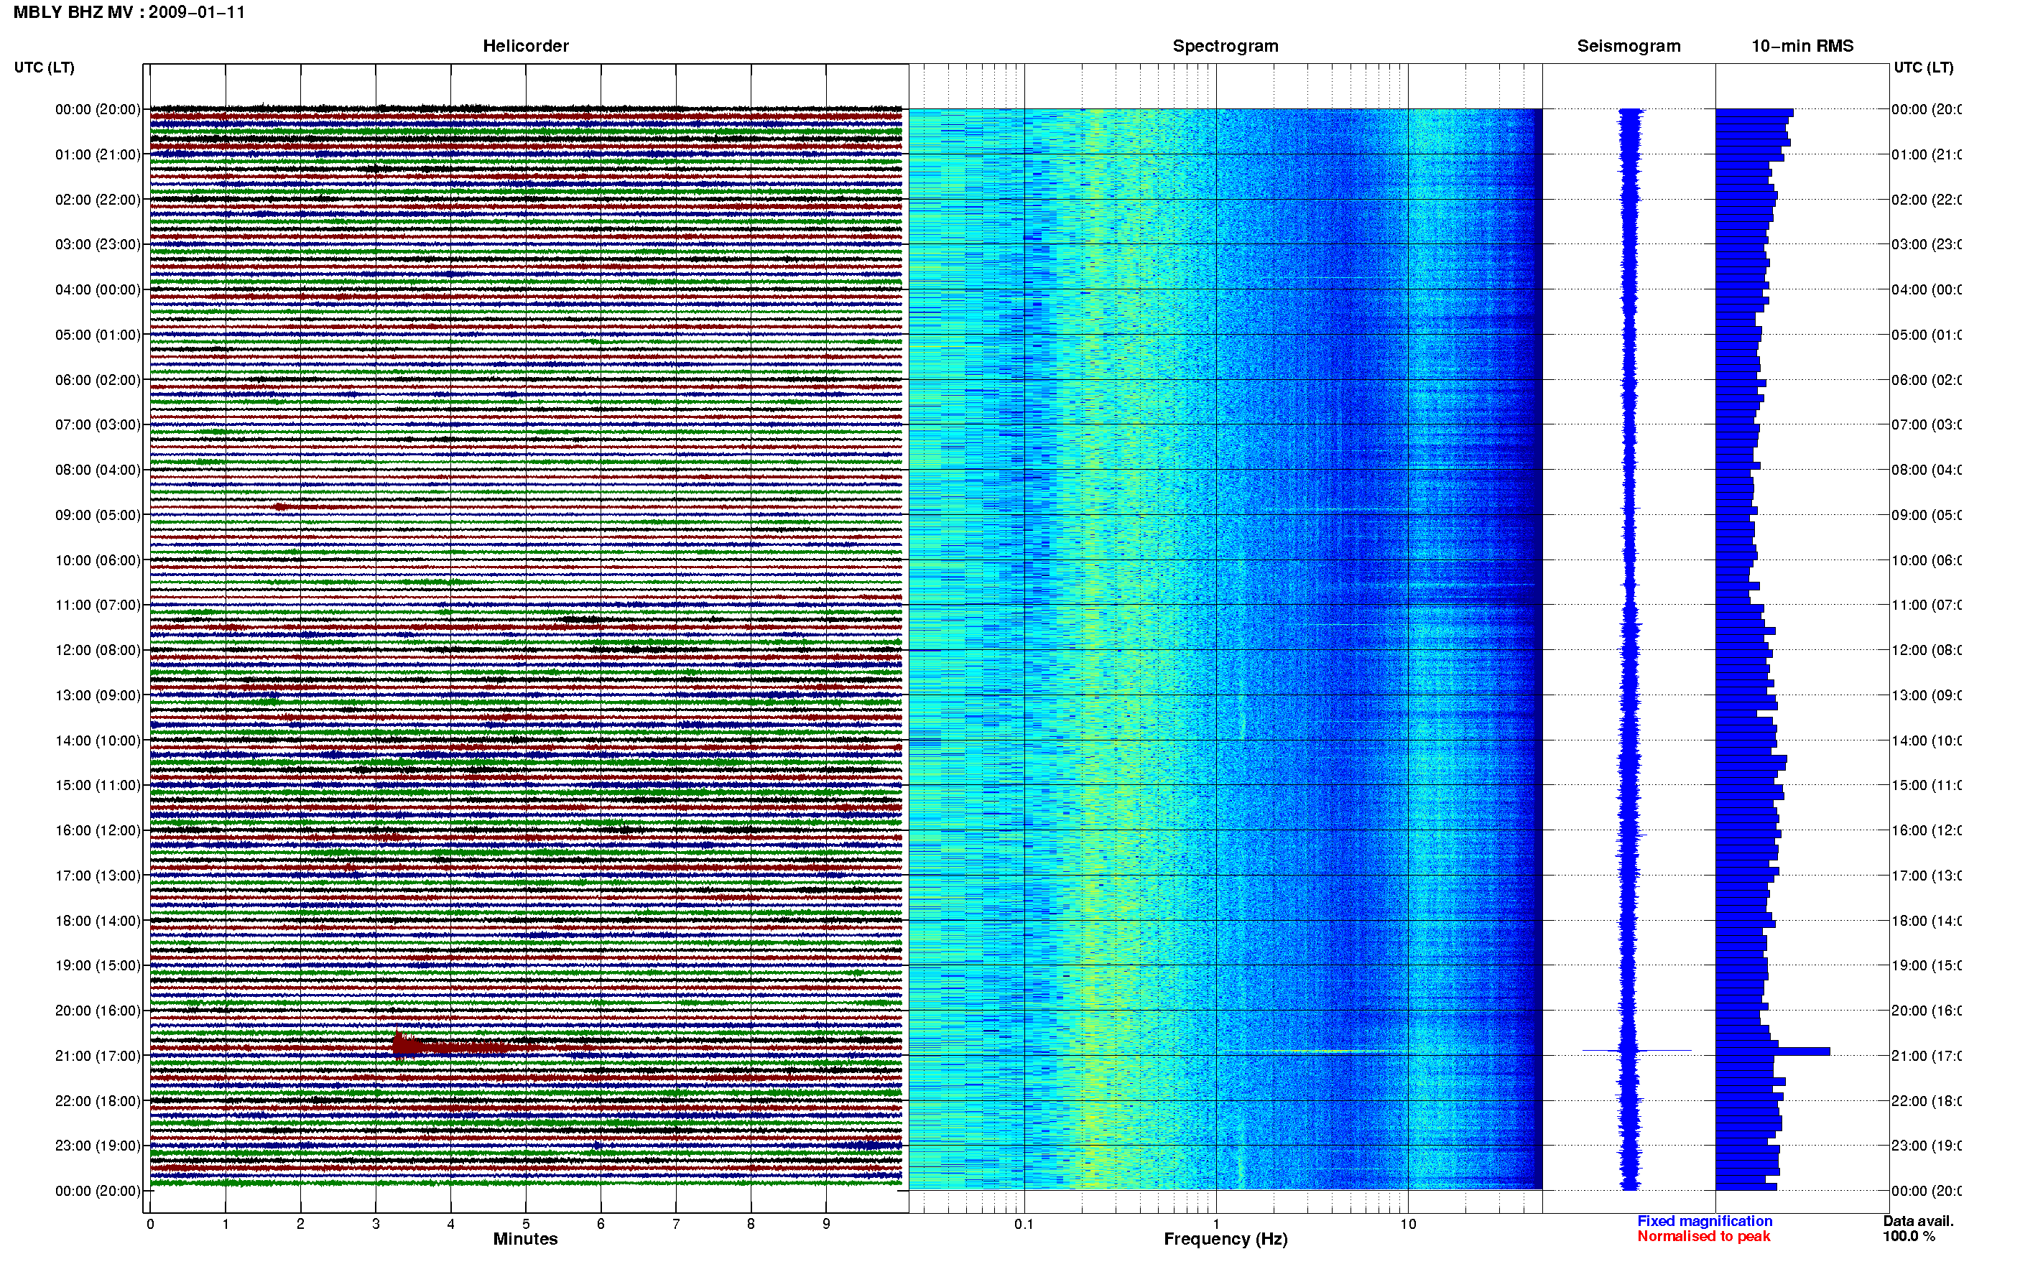Screen dimensions: 2043x1277
Task: Click the left '15:00 (11:00)' time label
Action: coord(98,784)
